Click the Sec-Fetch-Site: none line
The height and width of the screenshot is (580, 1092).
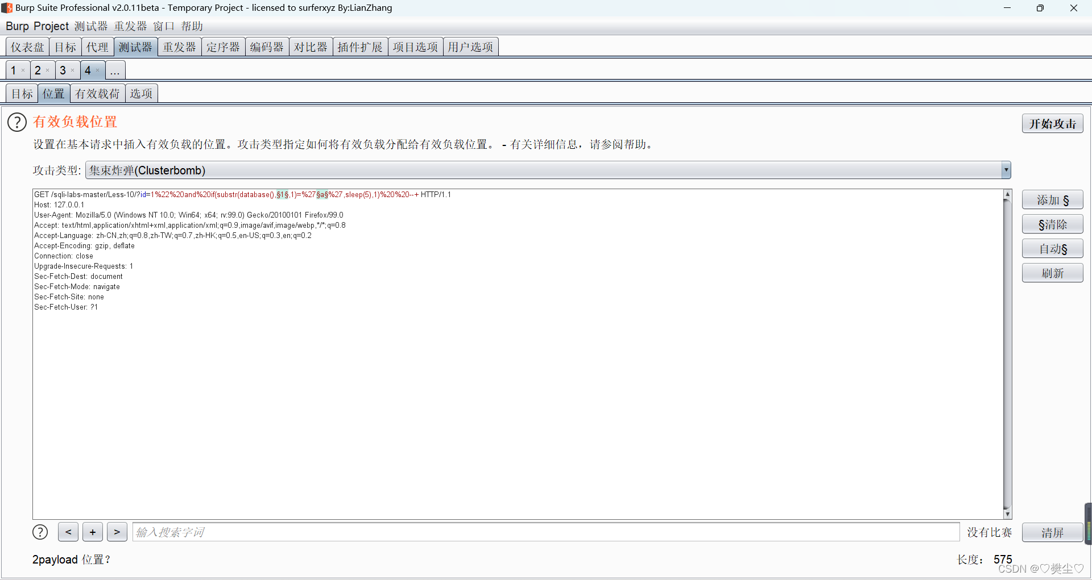coord(69,297)
